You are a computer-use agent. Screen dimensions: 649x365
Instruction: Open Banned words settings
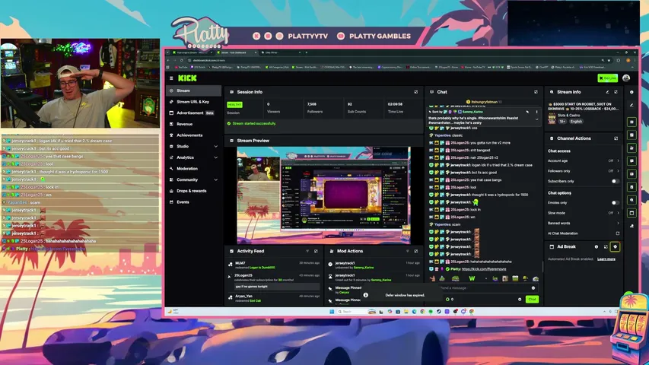coord(584,223)
